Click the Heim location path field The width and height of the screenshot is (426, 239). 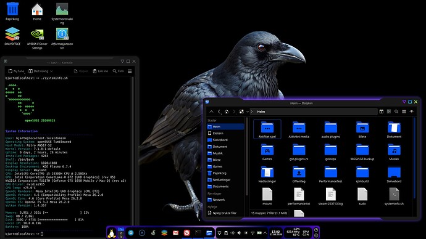pos(314,111)
